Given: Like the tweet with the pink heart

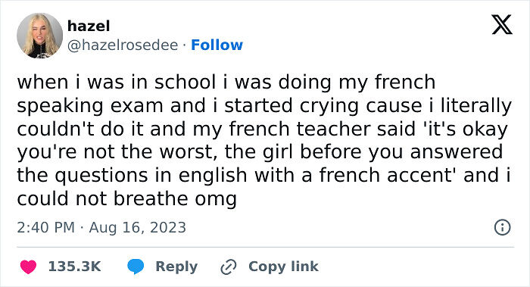Looking at the screenshot, I should 29,267.
